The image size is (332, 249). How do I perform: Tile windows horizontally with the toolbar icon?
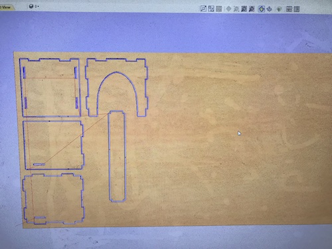[289, 9]
